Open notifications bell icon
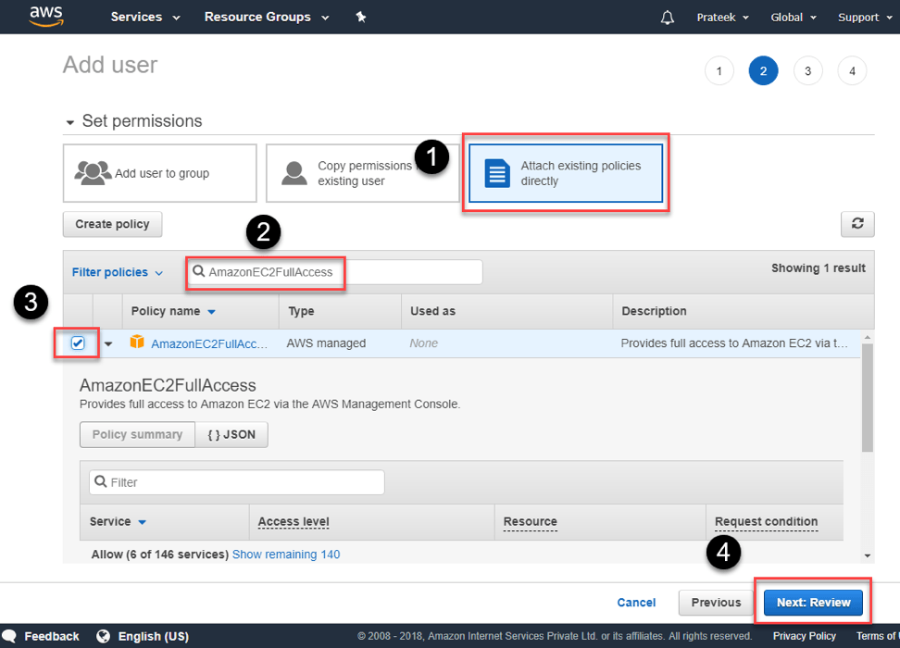This screenshot has height=648, width=900. point(668,18)
